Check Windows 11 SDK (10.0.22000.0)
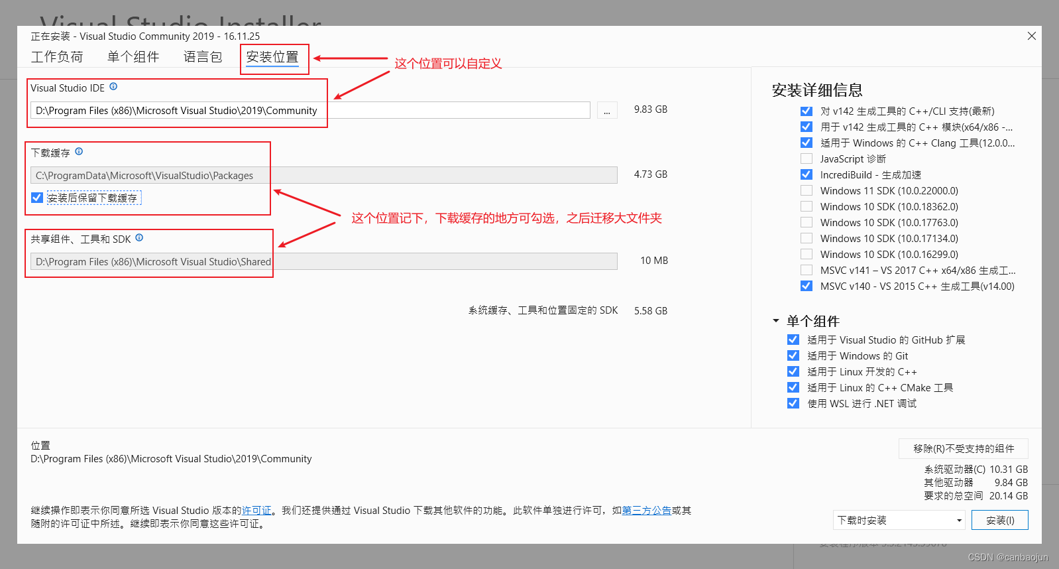The height and width of the screenshot is (569, 1059). (807, 190)
